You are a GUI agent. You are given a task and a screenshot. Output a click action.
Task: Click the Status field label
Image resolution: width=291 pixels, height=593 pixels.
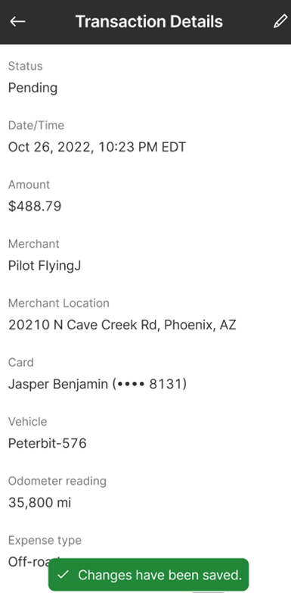[x=25, y=66]
